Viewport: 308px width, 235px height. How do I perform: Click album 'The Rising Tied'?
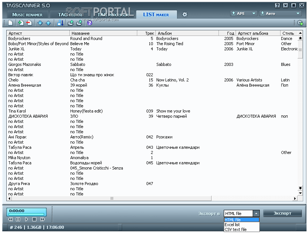170,44
